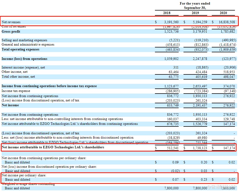Screen dimensions: 239x192
Task: Click the Weighted average shares outstanding label
Action: (x=28, y=184)
